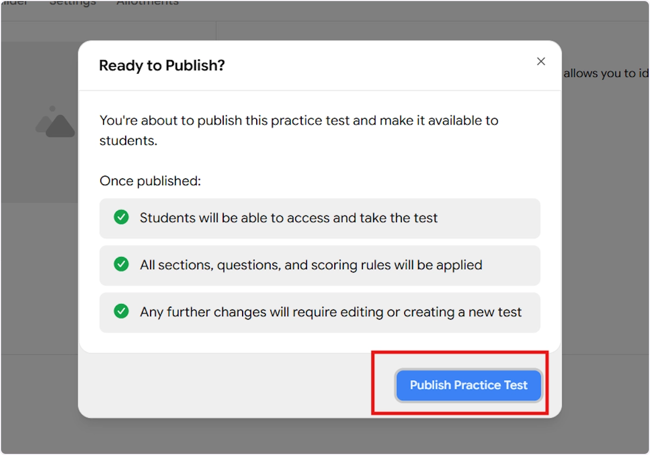650x455 pixels.
Task: Click the word "students." in the dialog description
Action: [128, 141]
